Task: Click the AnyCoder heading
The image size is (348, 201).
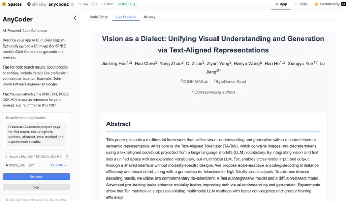Action: coord(17,19)
